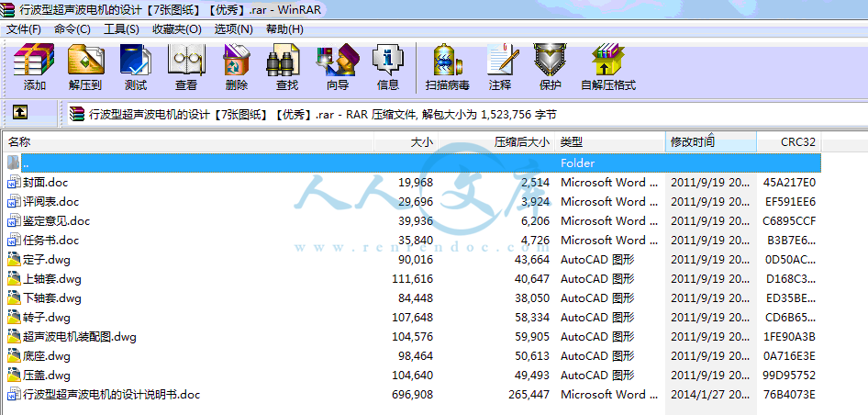Open the 帮助(H) menu

coord(284,28)
